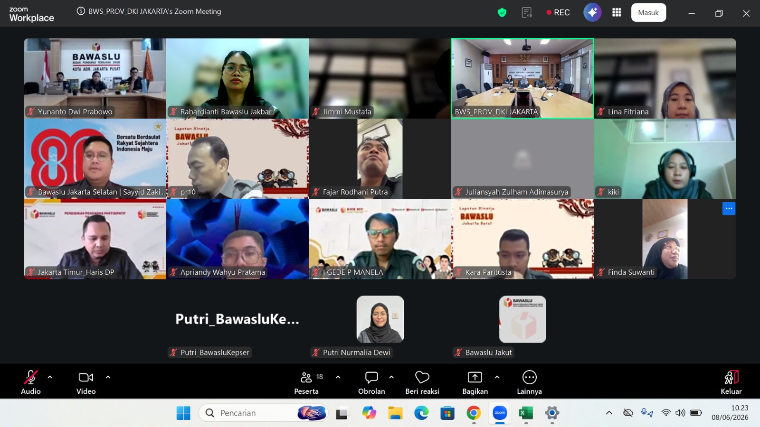760x427 pixels.
Task: Switch to Zoom via taskbar icon
Action: pyautogui.click(x=500, y=413)
